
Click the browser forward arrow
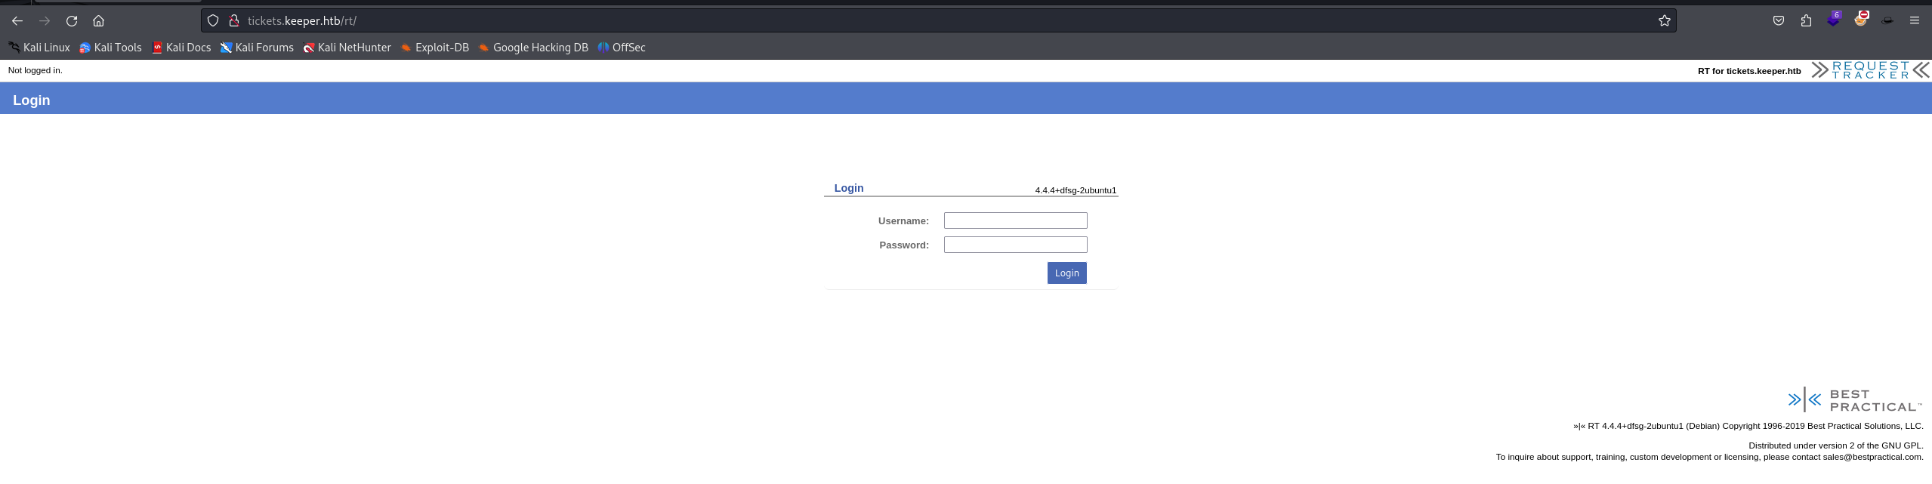click(45, 21)
